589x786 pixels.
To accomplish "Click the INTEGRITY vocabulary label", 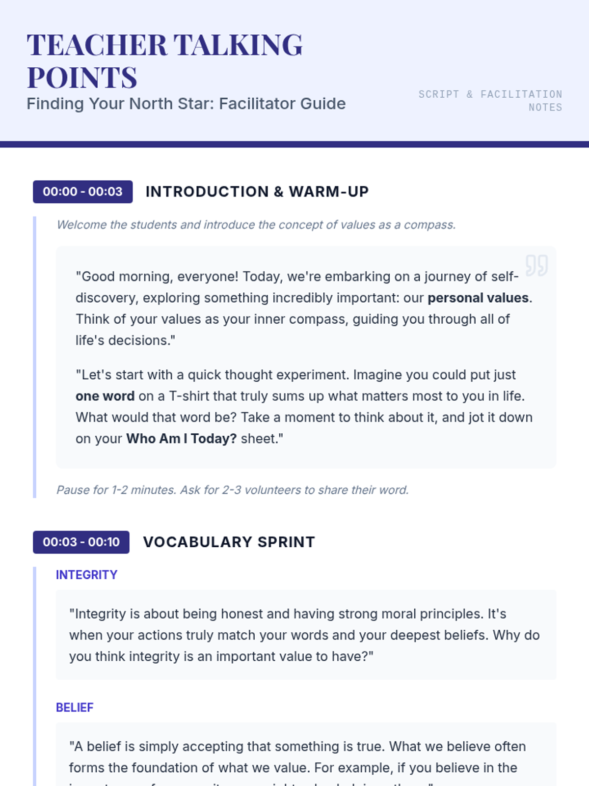I will click(86, 575).
